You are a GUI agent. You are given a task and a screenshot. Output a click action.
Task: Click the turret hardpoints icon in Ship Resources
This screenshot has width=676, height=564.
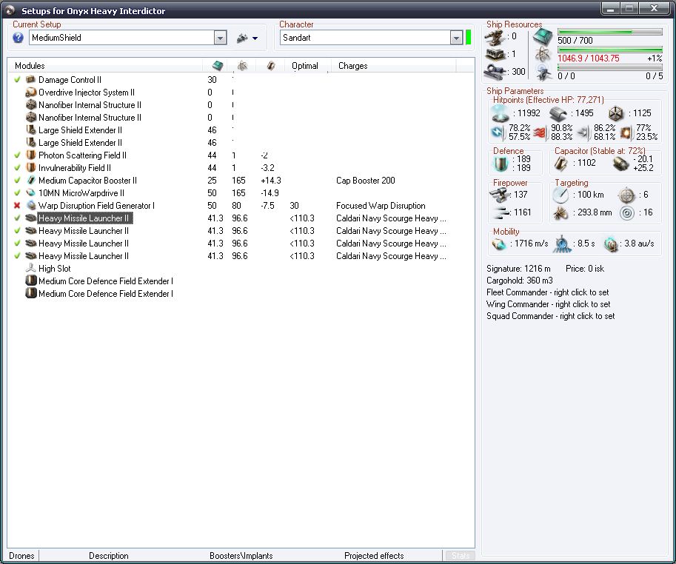[x=494, y=36]
